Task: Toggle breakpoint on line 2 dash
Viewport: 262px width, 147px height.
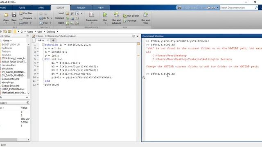Action: tap(38, 48)
